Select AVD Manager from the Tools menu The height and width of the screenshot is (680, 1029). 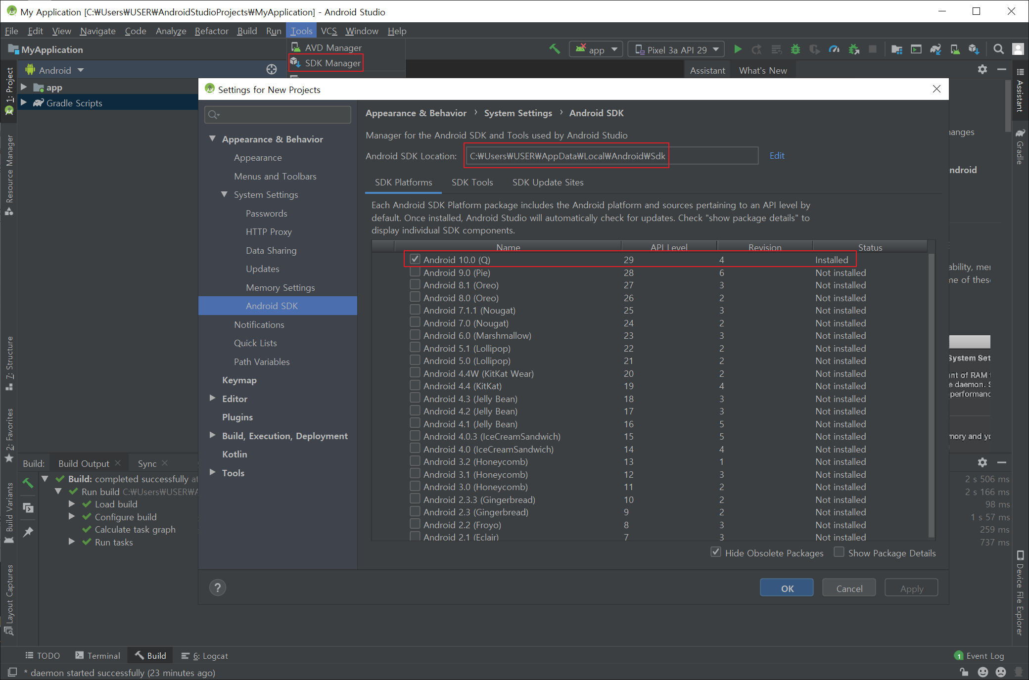point(327,47)
